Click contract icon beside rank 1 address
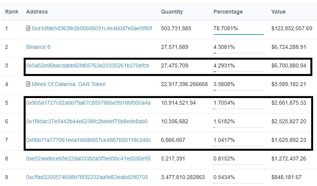Viewport: 317px width, 186px height. tap(28, 29)
